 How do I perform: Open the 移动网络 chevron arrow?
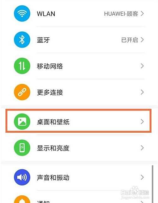pos(142,66)
